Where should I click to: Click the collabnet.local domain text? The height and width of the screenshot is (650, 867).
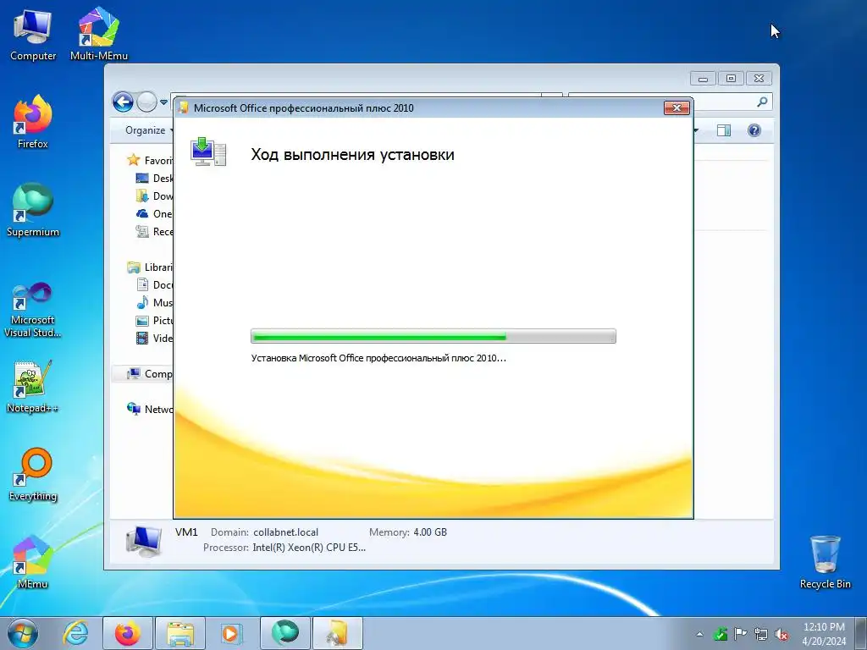286,532
